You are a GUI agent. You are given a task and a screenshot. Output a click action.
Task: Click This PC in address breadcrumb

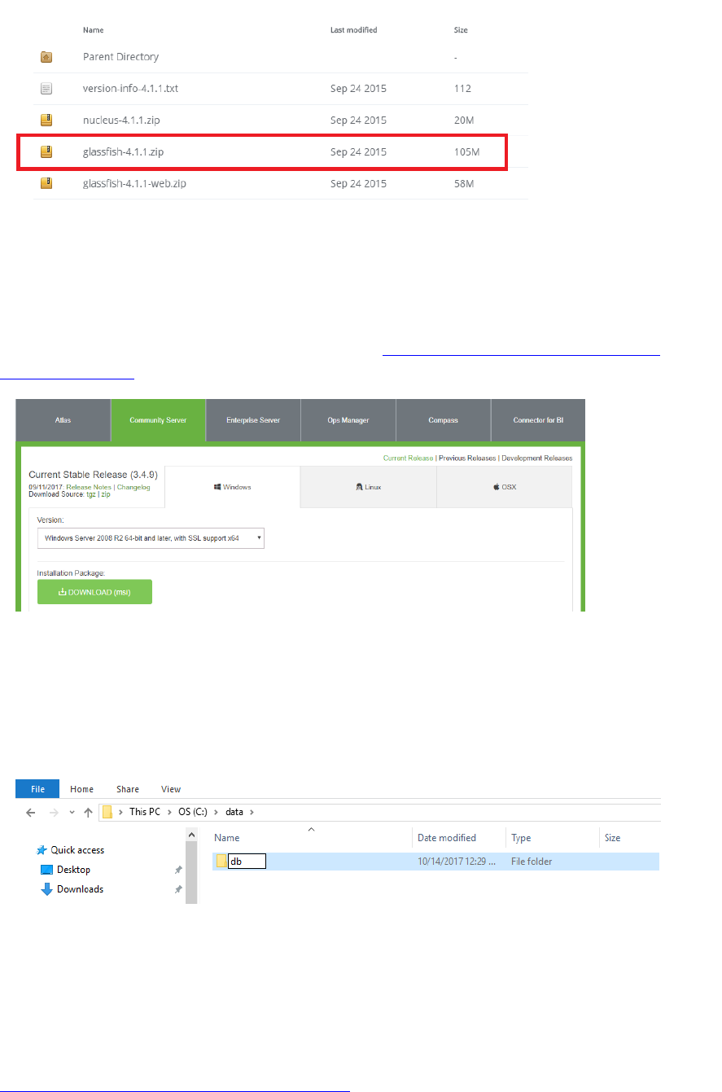point(144,812)
